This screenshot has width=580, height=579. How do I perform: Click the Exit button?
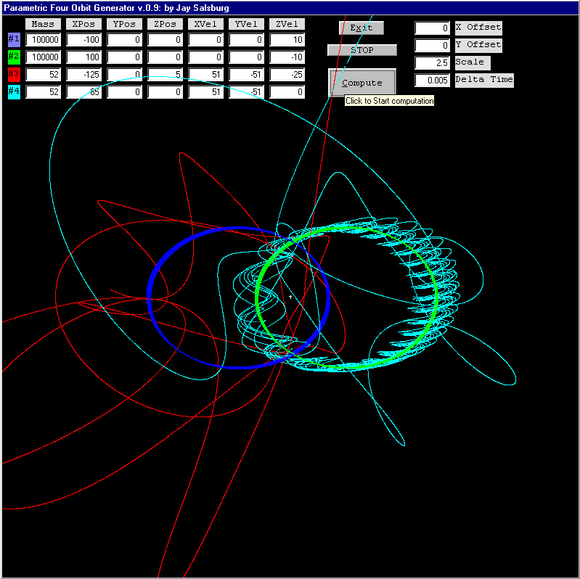(361, 28)
